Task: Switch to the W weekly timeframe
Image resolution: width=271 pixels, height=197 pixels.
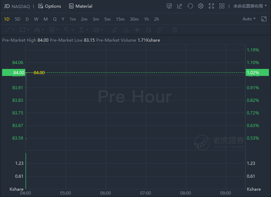Action: (36, 19)
